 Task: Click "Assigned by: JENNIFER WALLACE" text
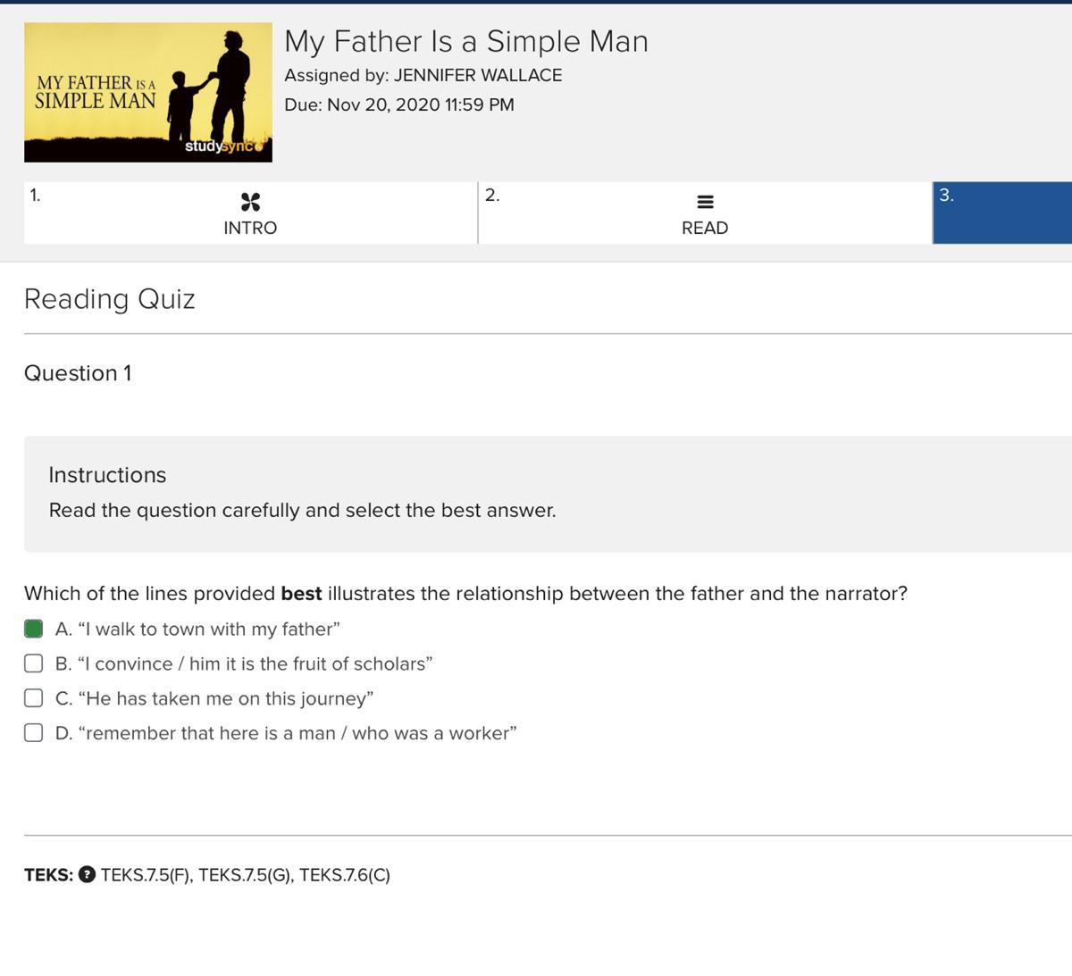click(423, 75)
